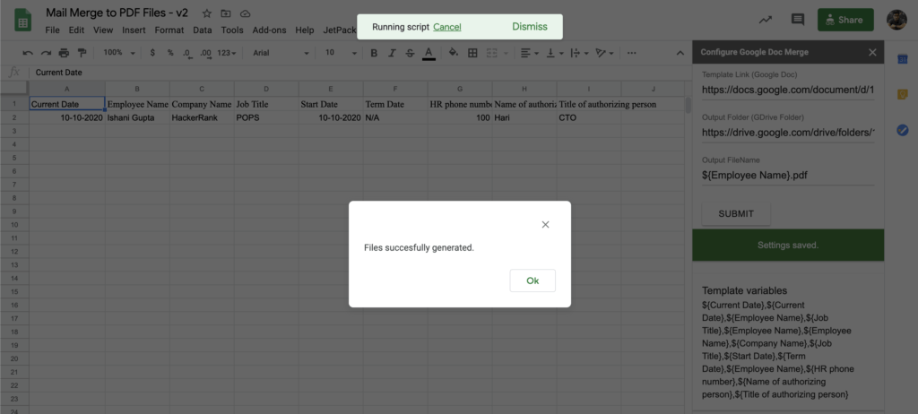Increase decimal places icon
Image resolution: width=918 pixels, height=414 pixels.
coord(205,53)
